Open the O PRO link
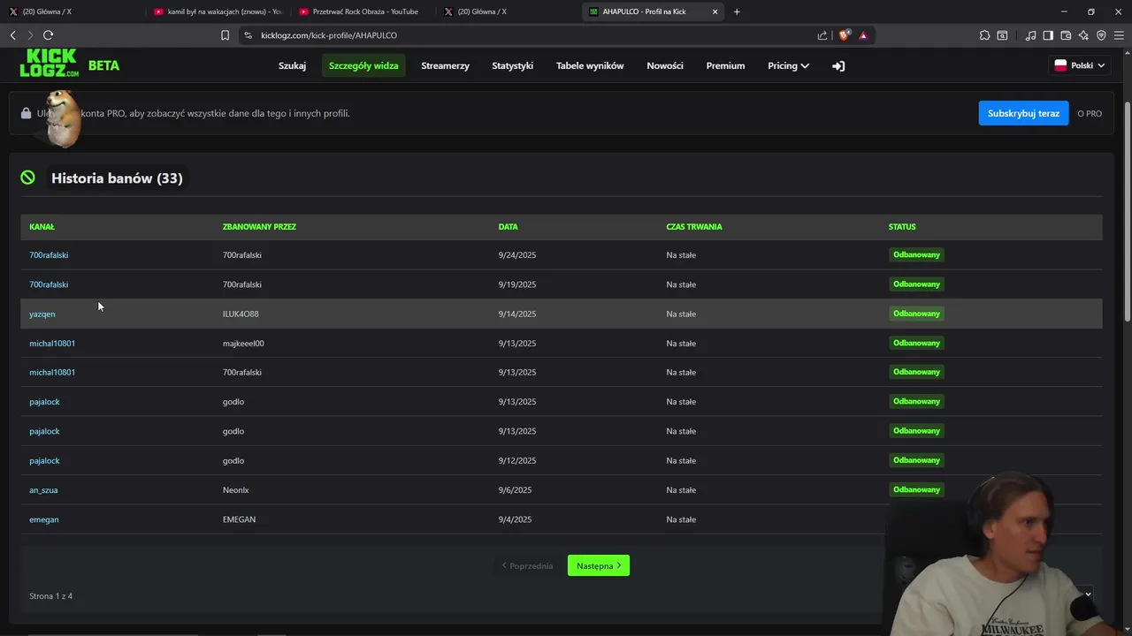 pos(1090,113)
